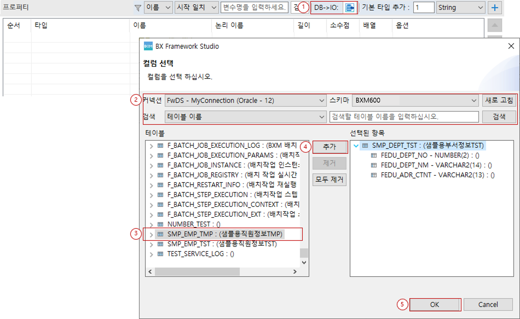This screenshot has height=319, width=520.
Task: Click the table icon next to SMP_EMP_TMP
Action: [160, 234]
